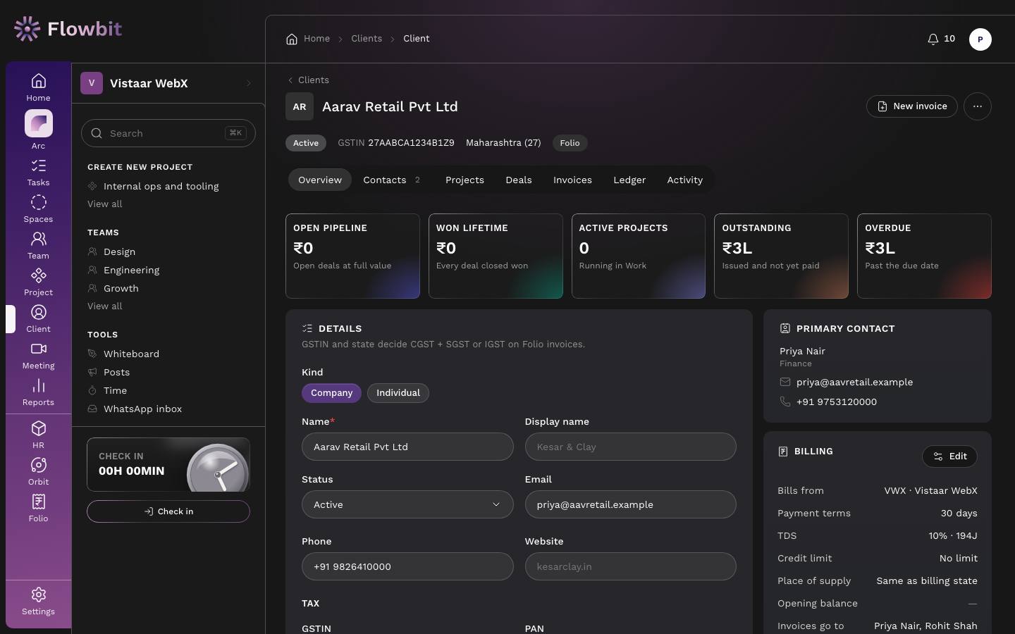Open Reports from the sidebar
This screenshot has width=1015, height=634.
point(38,392)
